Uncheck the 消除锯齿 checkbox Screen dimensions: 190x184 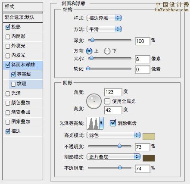coord(113,123)
